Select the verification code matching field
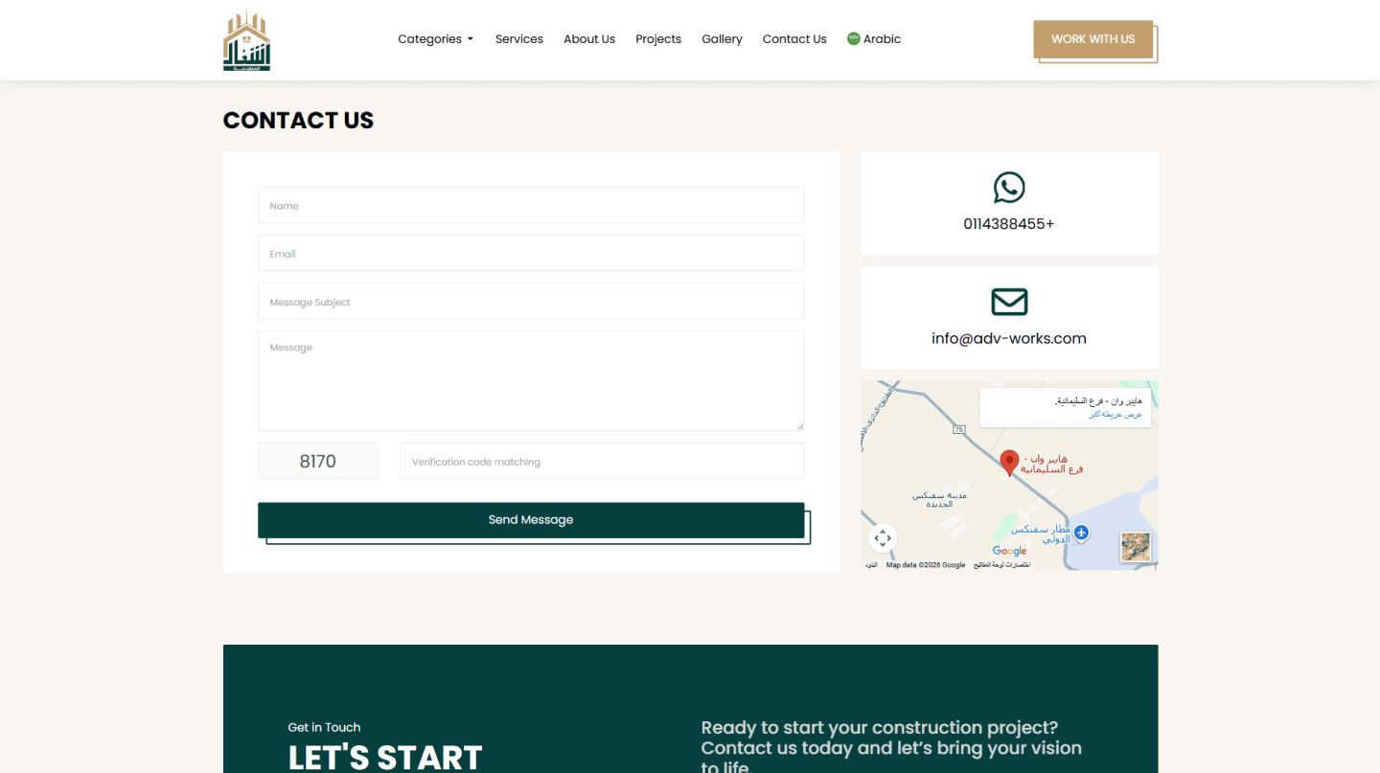This screenshot has height=773, width=1380. click(x=601, y=462)
